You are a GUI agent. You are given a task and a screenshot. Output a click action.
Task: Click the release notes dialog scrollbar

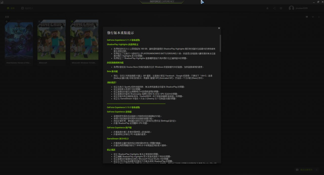(220, 43)
